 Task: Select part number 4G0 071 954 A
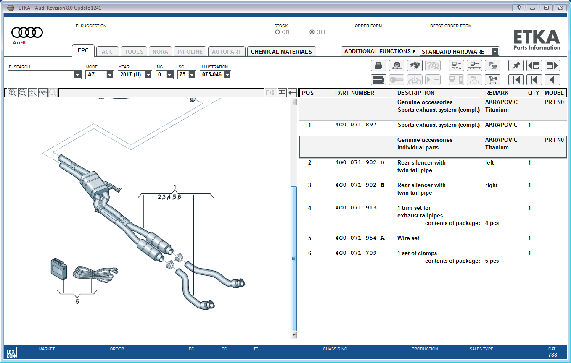pyautogui.click(x=360, y=238)
